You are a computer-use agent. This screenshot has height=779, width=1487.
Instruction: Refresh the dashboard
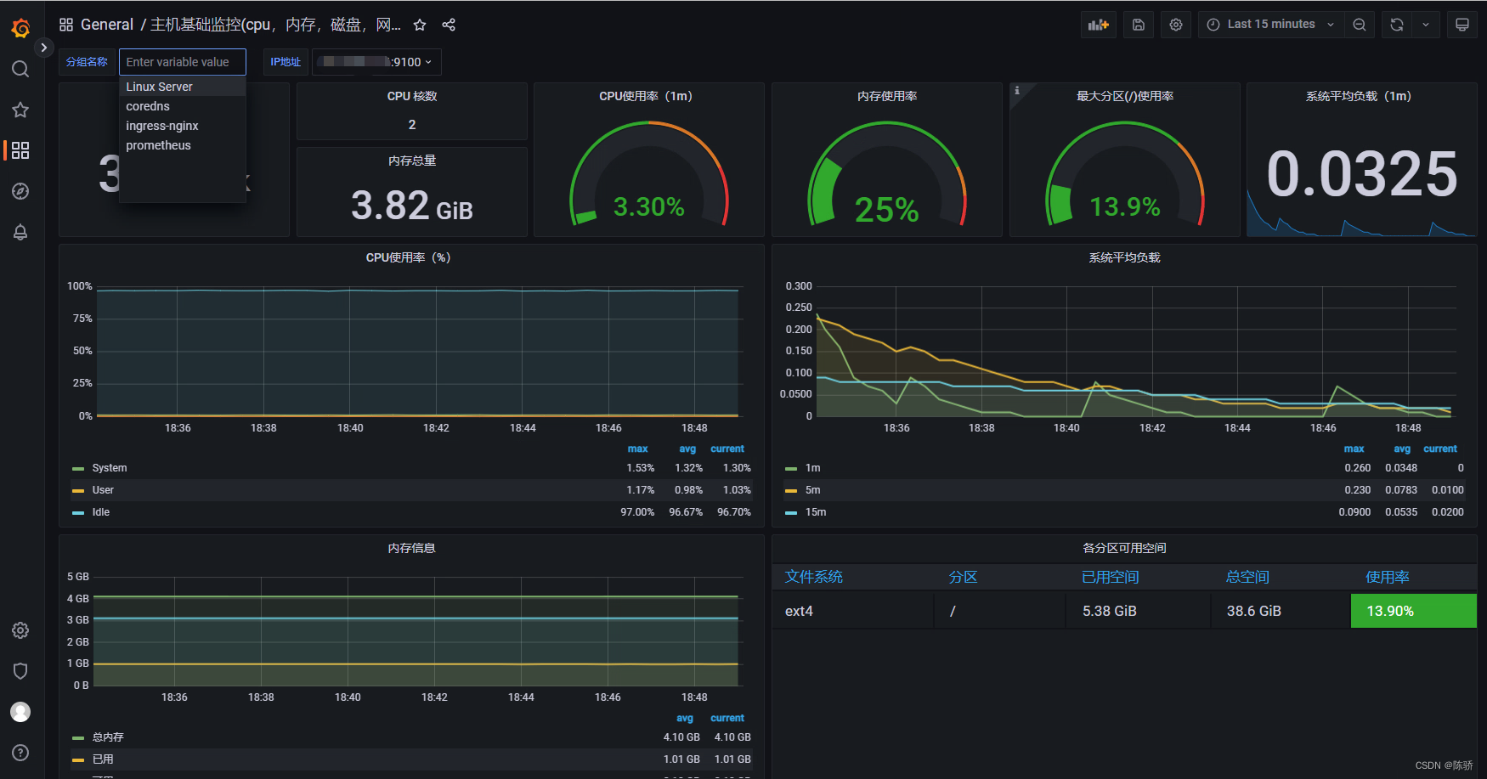click(x=1397, y=25)
